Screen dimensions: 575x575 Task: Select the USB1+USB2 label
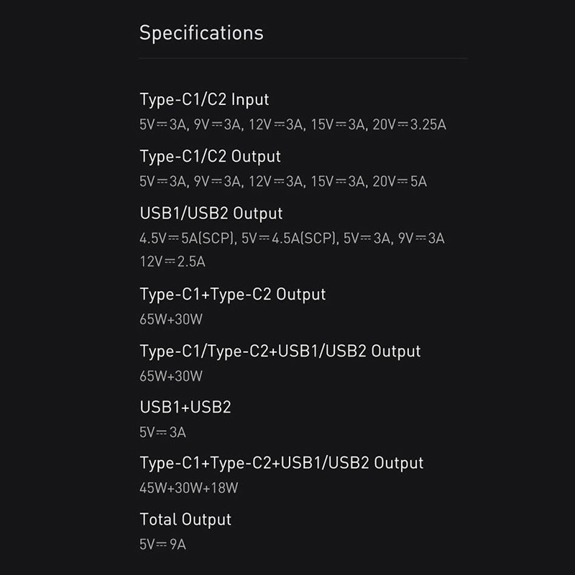(185, 408)
